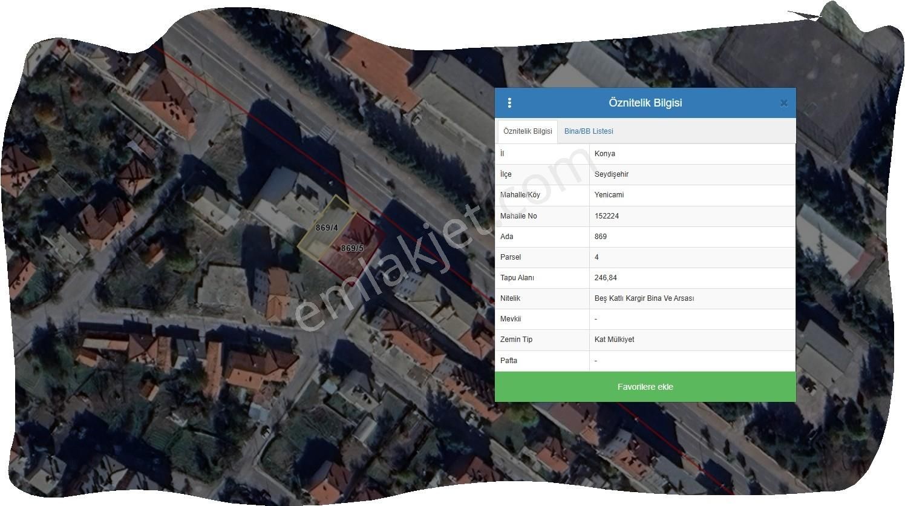
Task: Open the three-dot options menu
Action: click(x=509, y=103)
